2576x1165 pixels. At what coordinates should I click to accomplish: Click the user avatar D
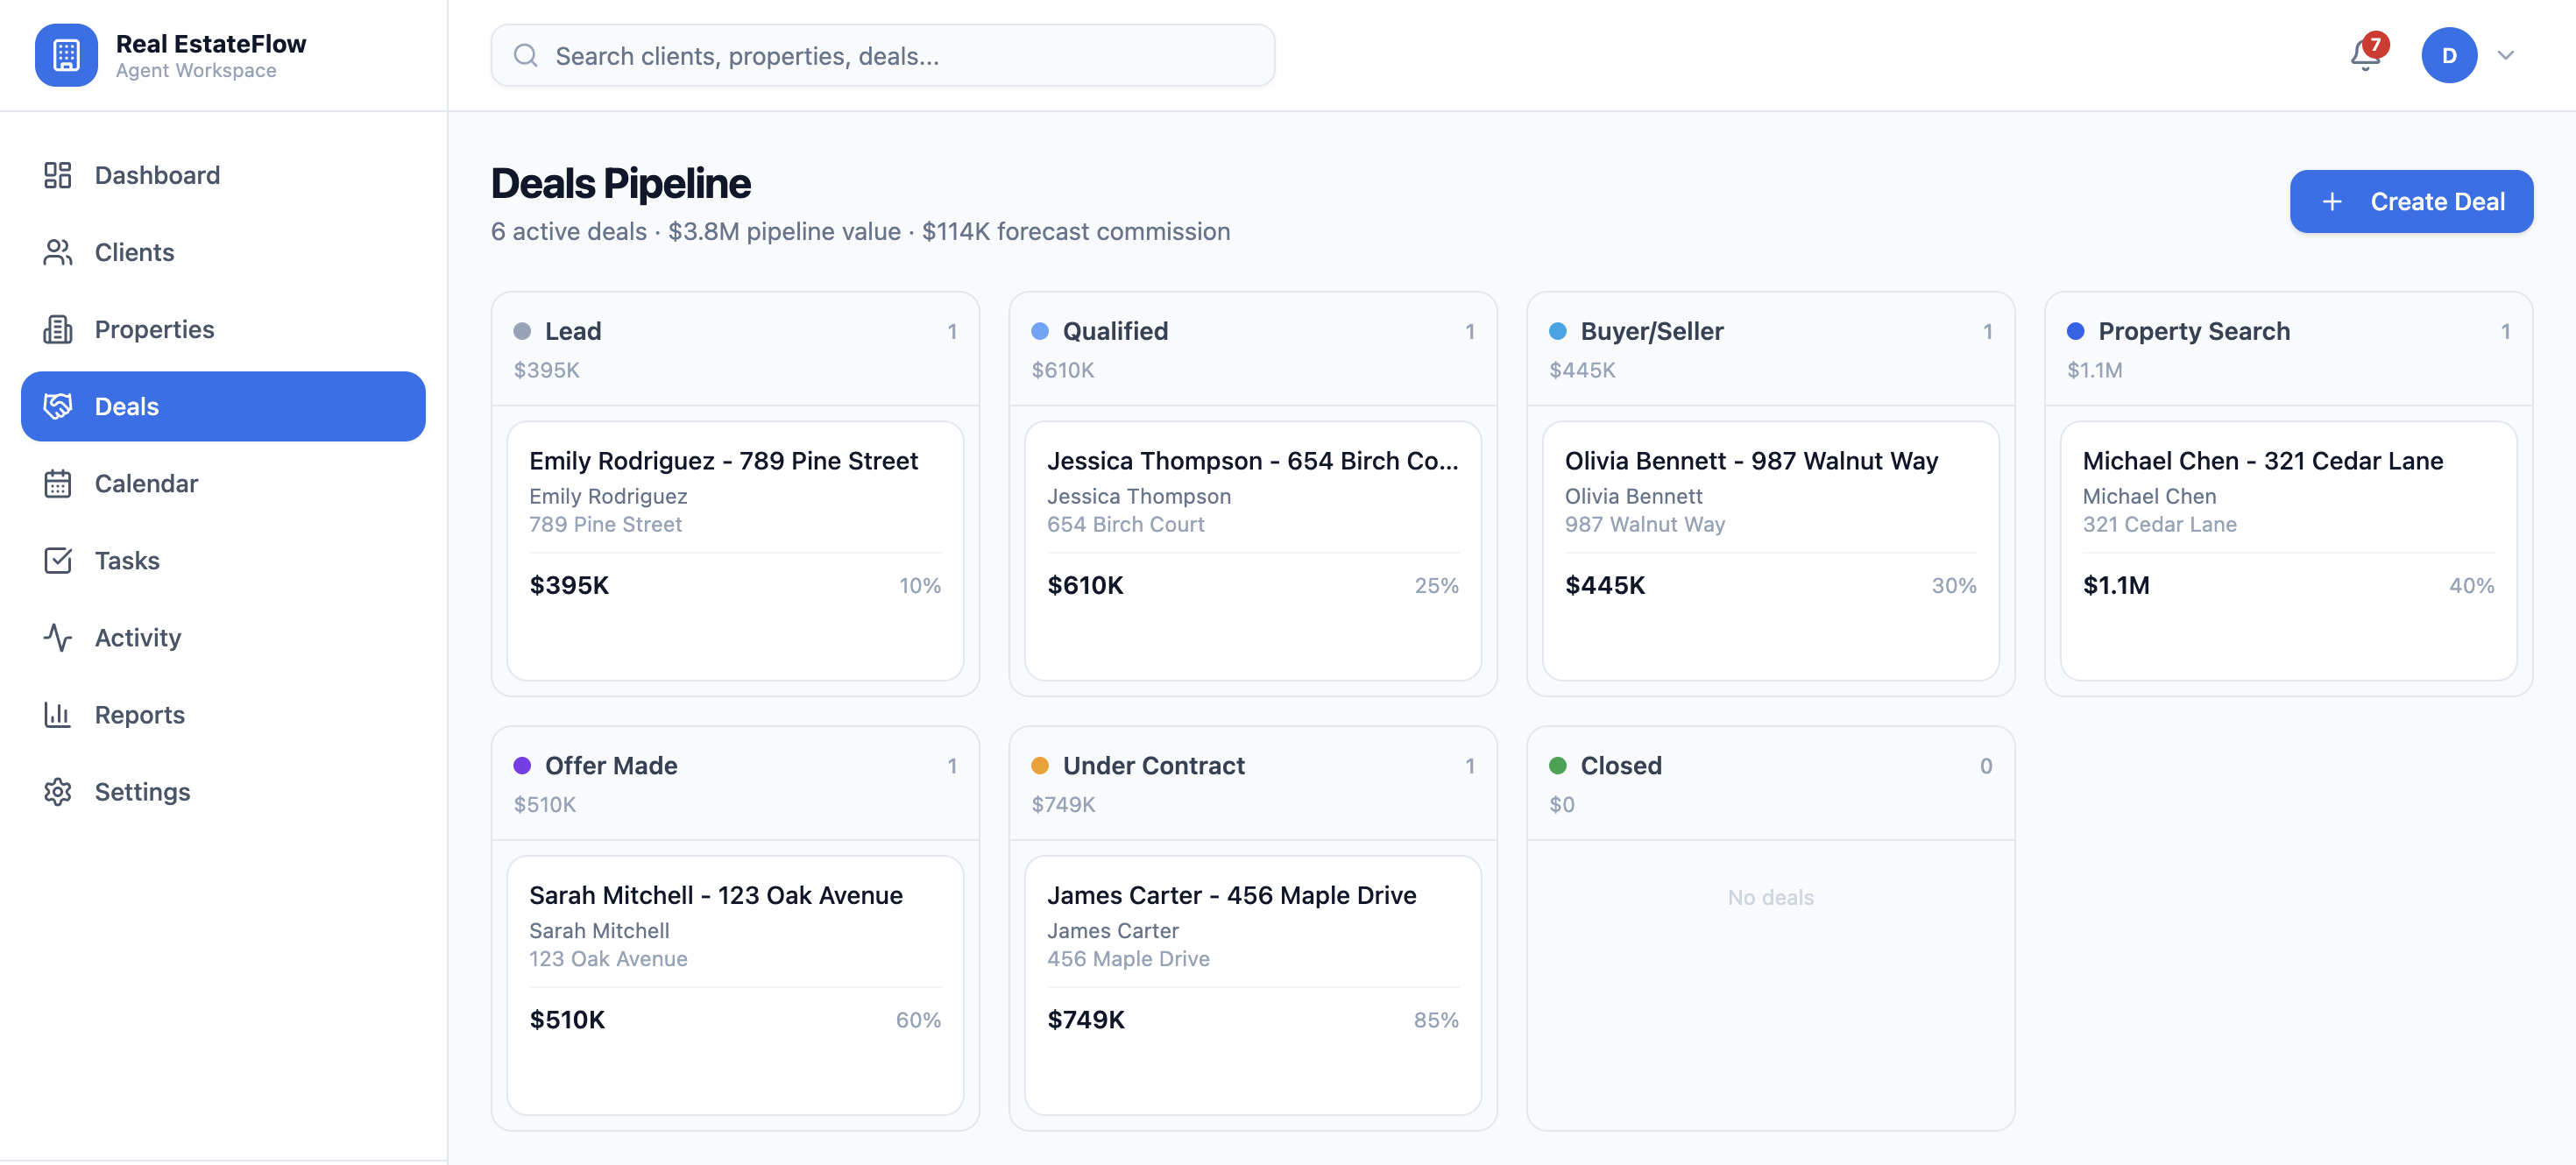[2449, 55]
